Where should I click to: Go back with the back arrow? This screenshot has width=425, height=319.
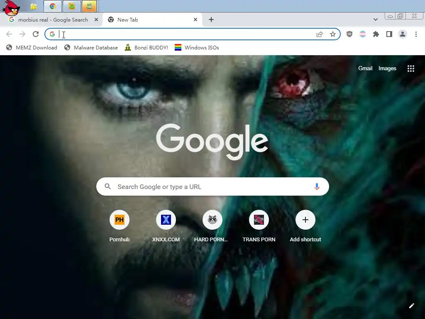tap(9, 34)
